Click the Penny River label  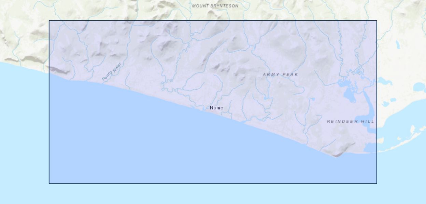pyautogui.click(x=112, y=72)
